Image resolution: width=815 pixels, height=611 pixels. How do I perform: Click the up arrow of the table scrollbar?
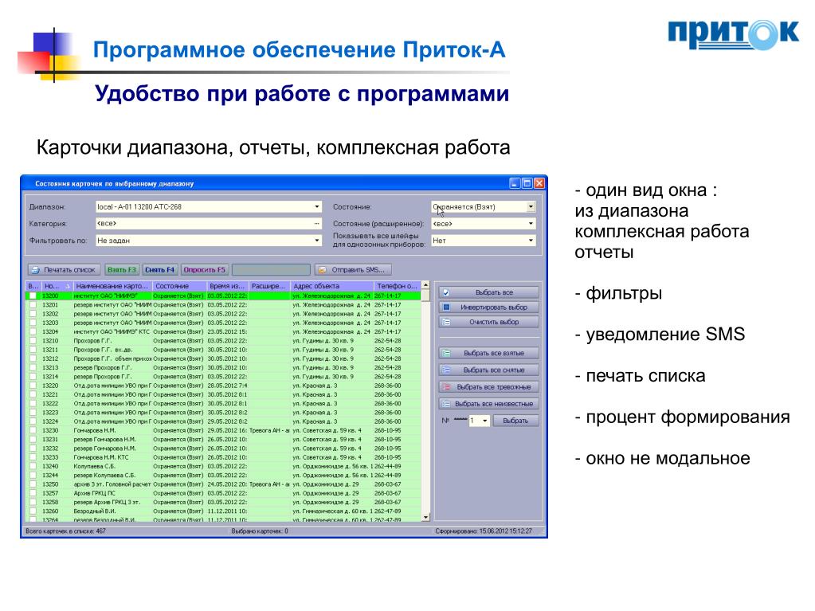click(425, 285)
